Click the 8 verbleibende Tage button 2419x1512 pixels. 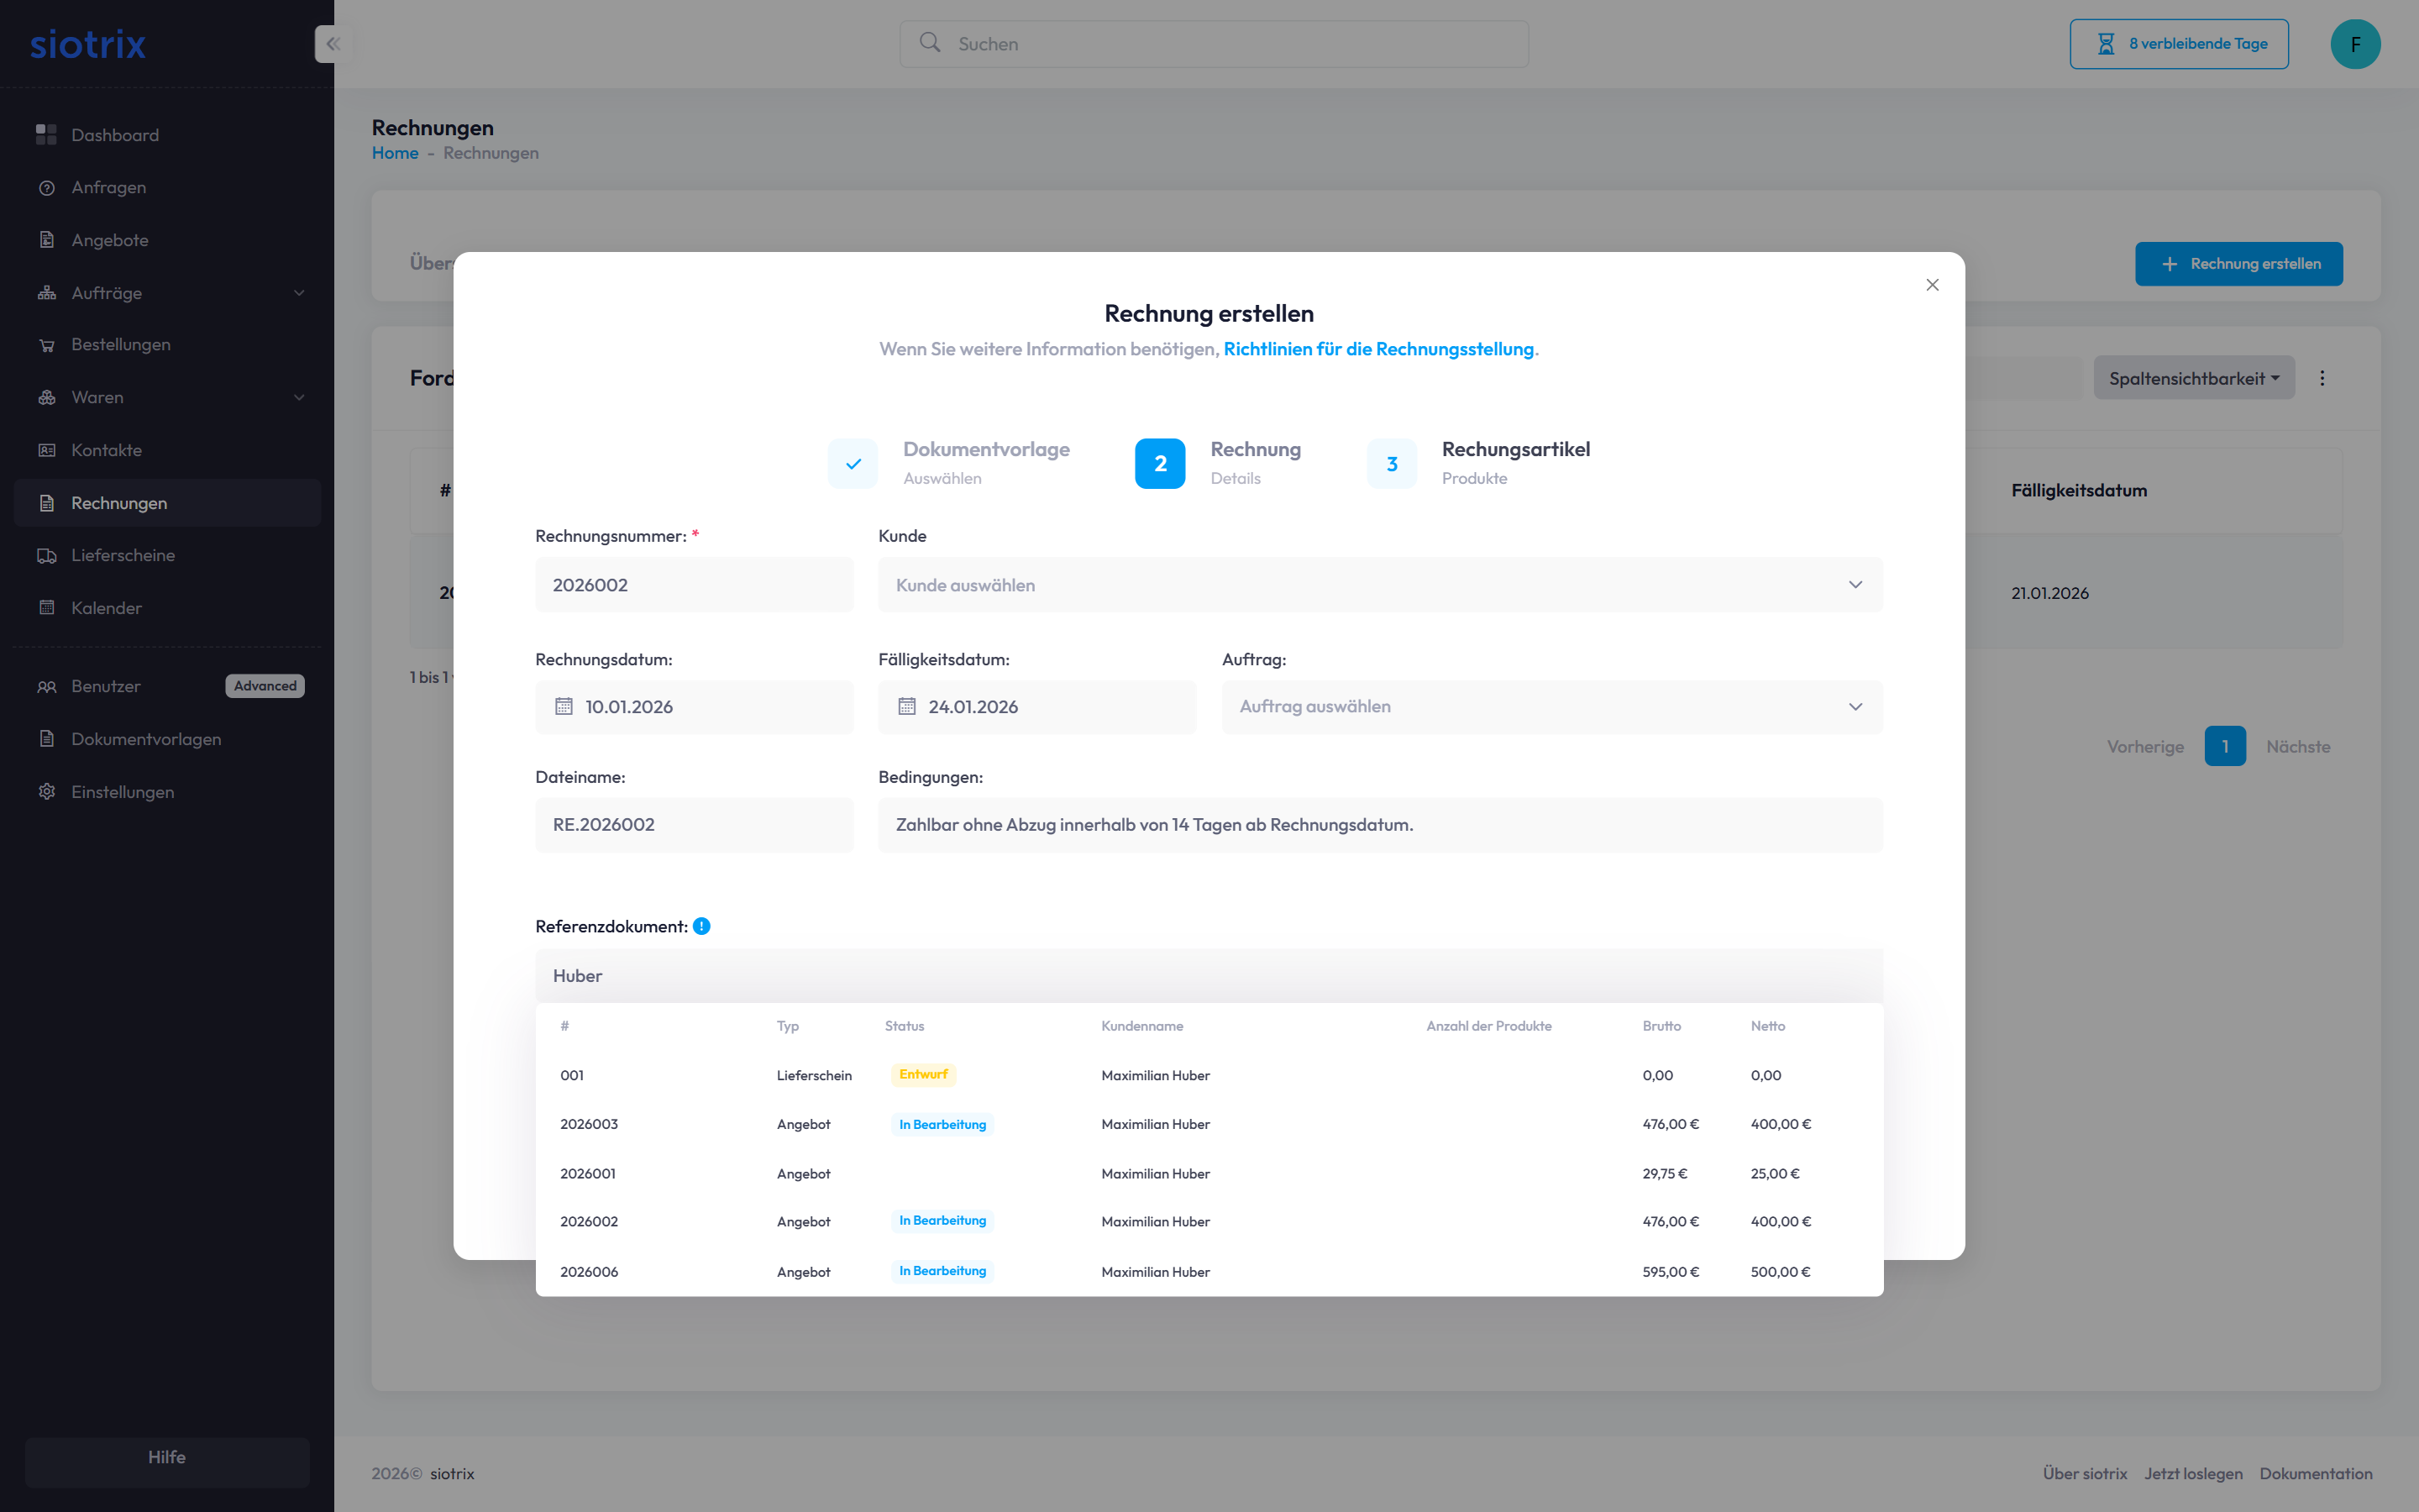2178,44
